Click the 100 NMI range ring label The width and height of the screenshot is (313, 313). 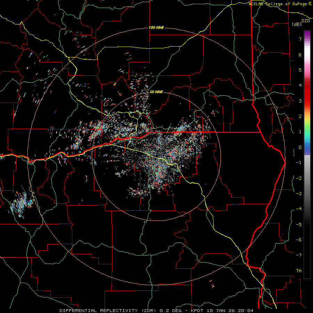(156, 27)
